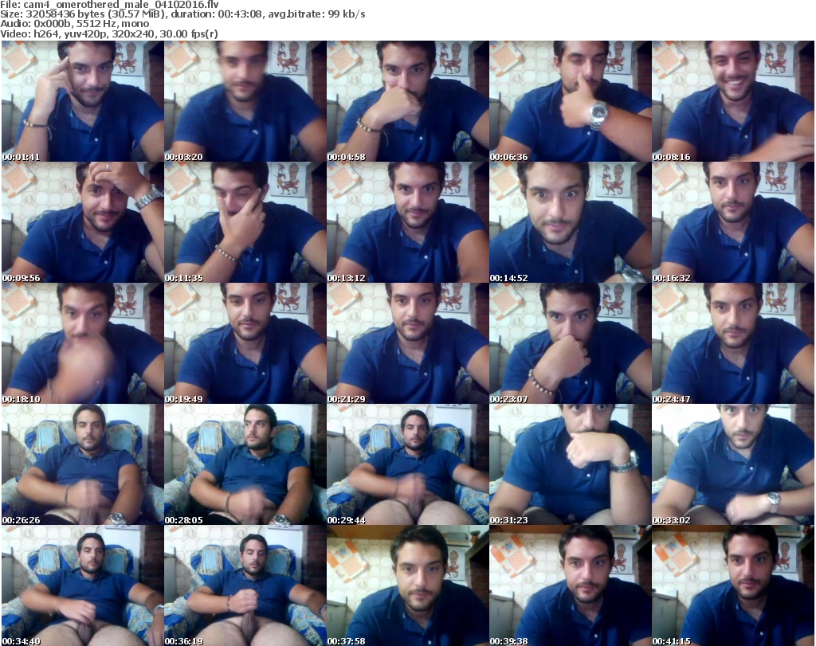The width and height of the screenshot is (816, 646).
Task: Click the 'Audio: 0x000b, 5512 Hz, mono' line
Action: click(x=74, y=24)
